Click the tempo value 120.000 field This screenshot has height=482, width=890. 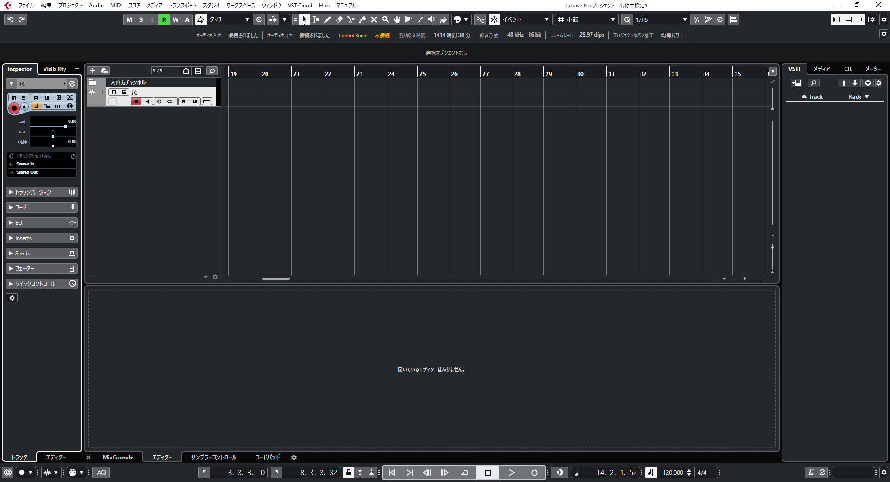point(673,472)
